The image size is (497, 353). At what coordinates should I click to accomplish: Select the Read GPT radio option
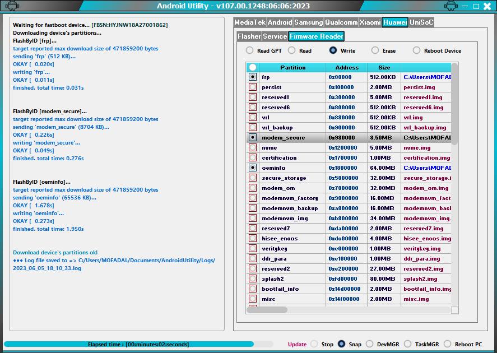249,50
